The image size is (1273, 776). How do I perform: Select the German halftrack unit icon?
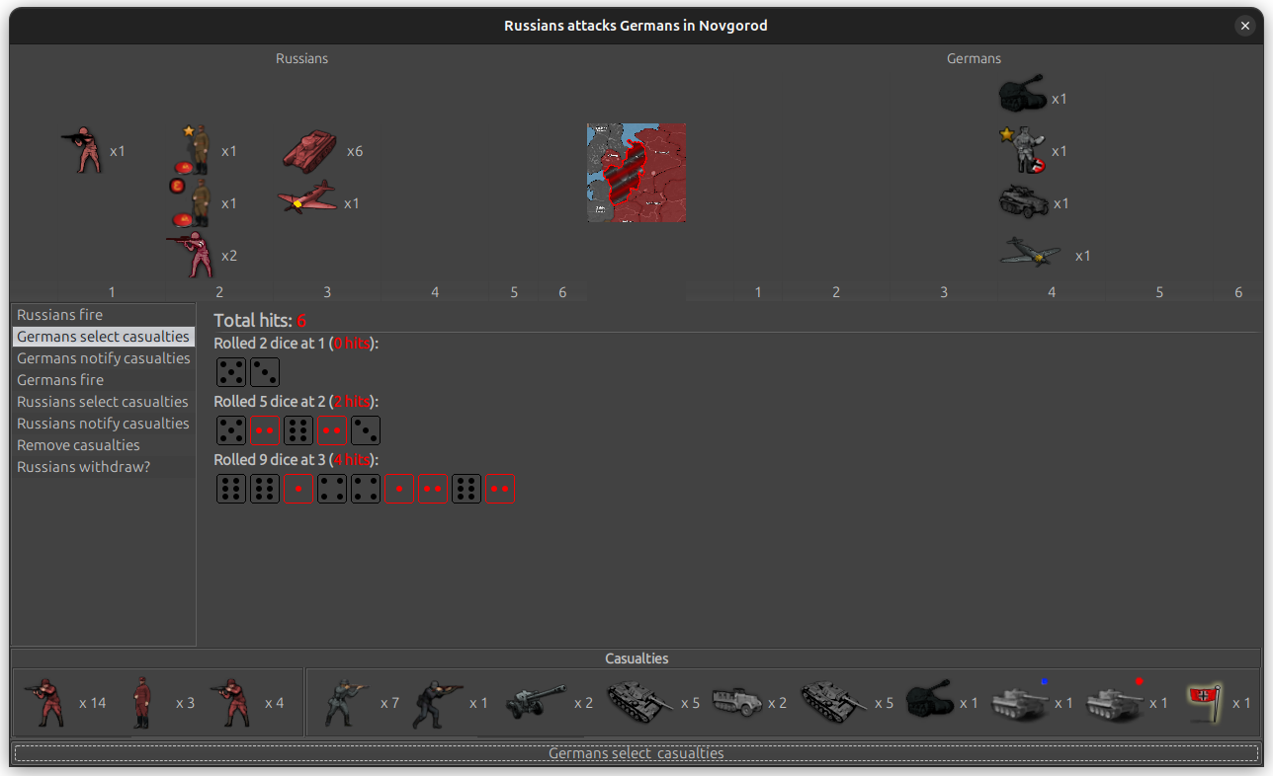[x=1023, y=202]
